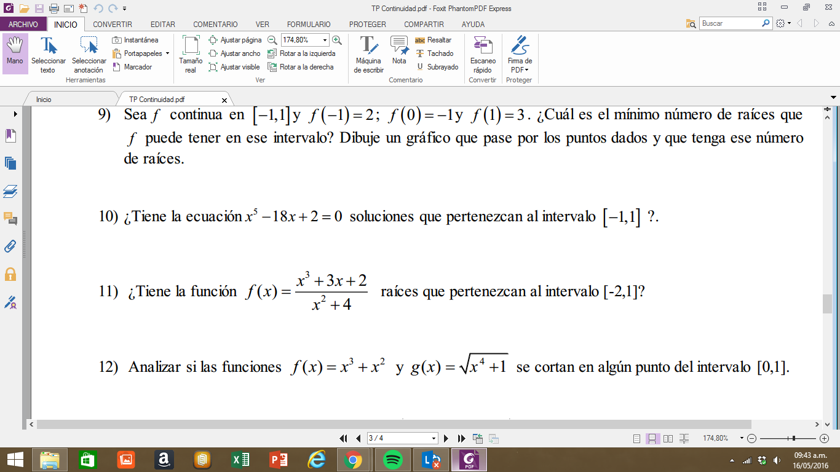Switch to the Inicio document tab
The width and height of the screenshot is (840, 472).
[44, 99]
